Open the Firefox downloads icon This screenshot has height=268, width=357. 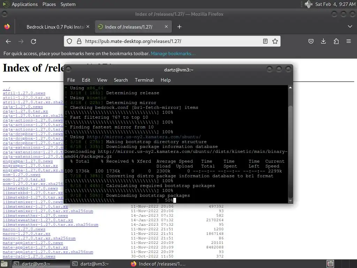[323, 41]
